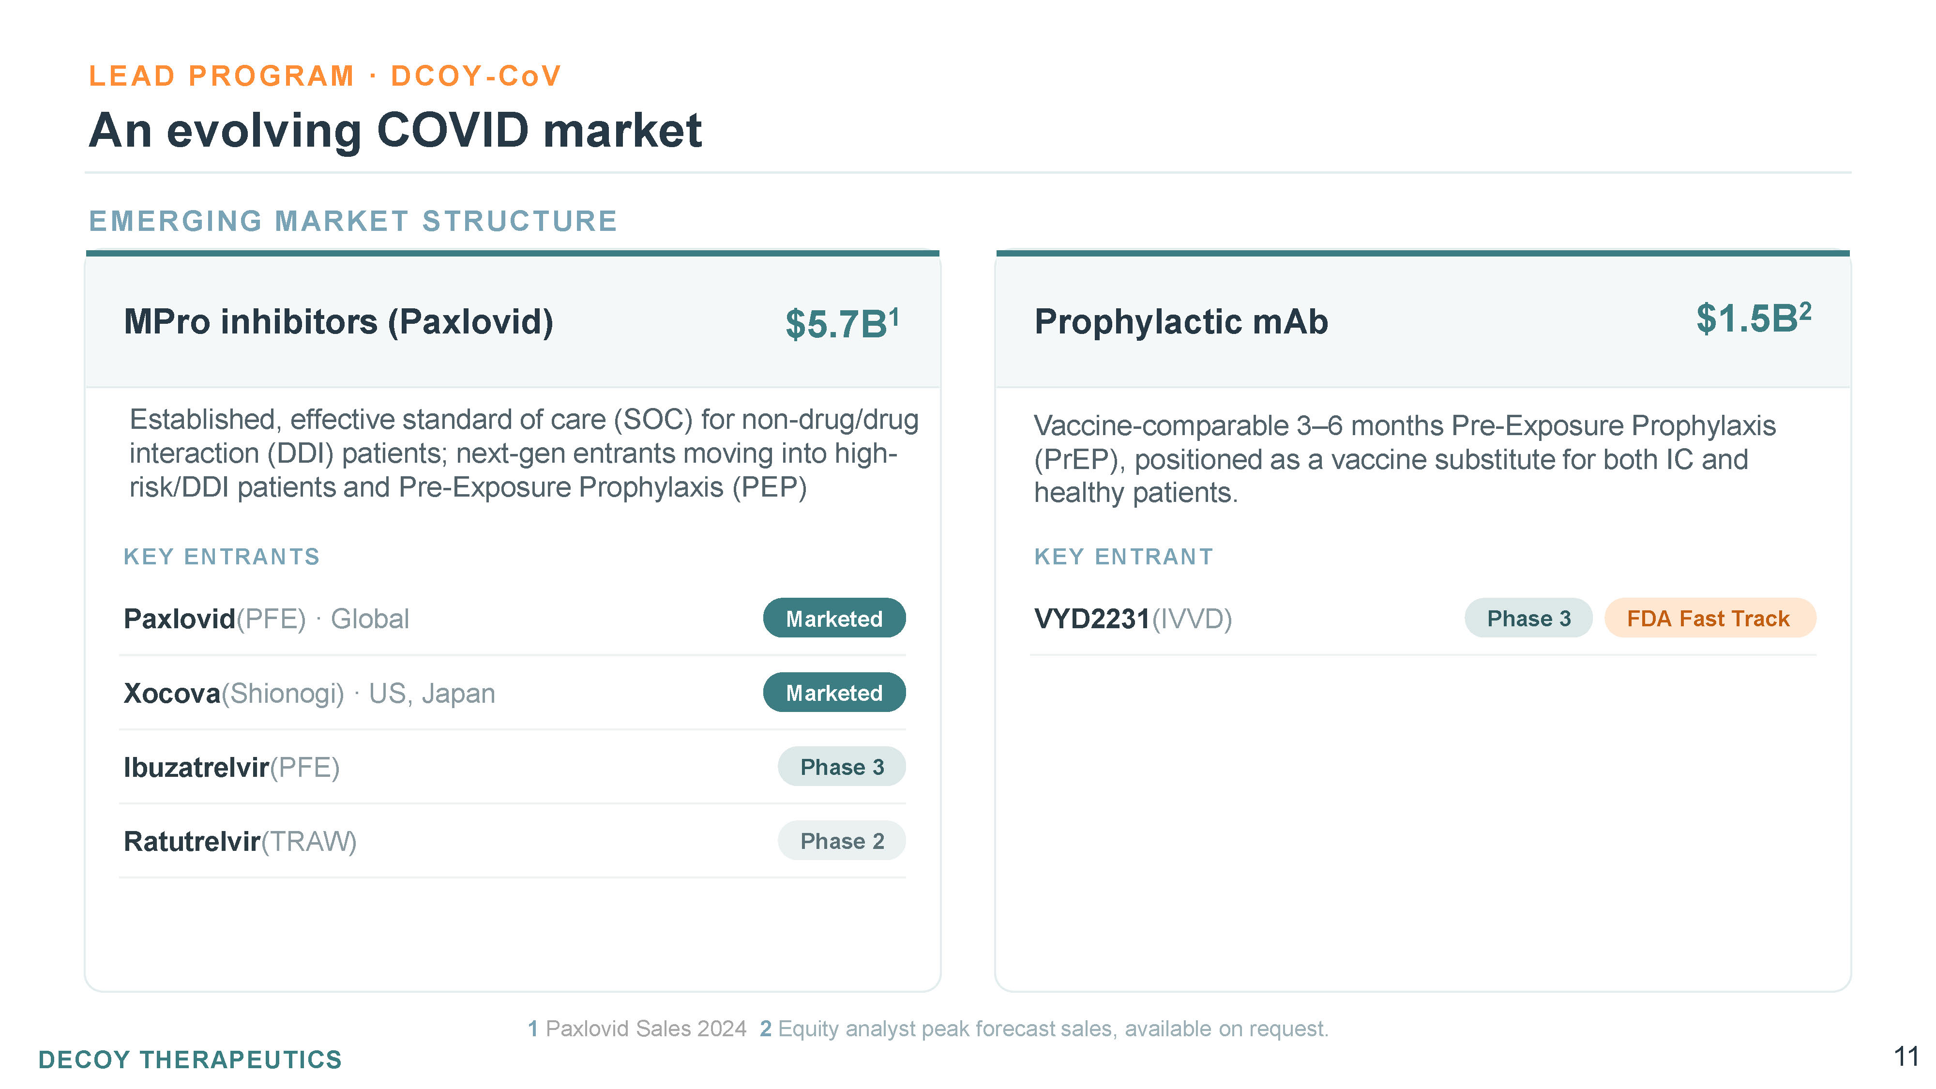The width and height of the screenshot is (1936, 1089).
Task: Click the $1.5B market size figure
Action: [x=1754, y=318]
